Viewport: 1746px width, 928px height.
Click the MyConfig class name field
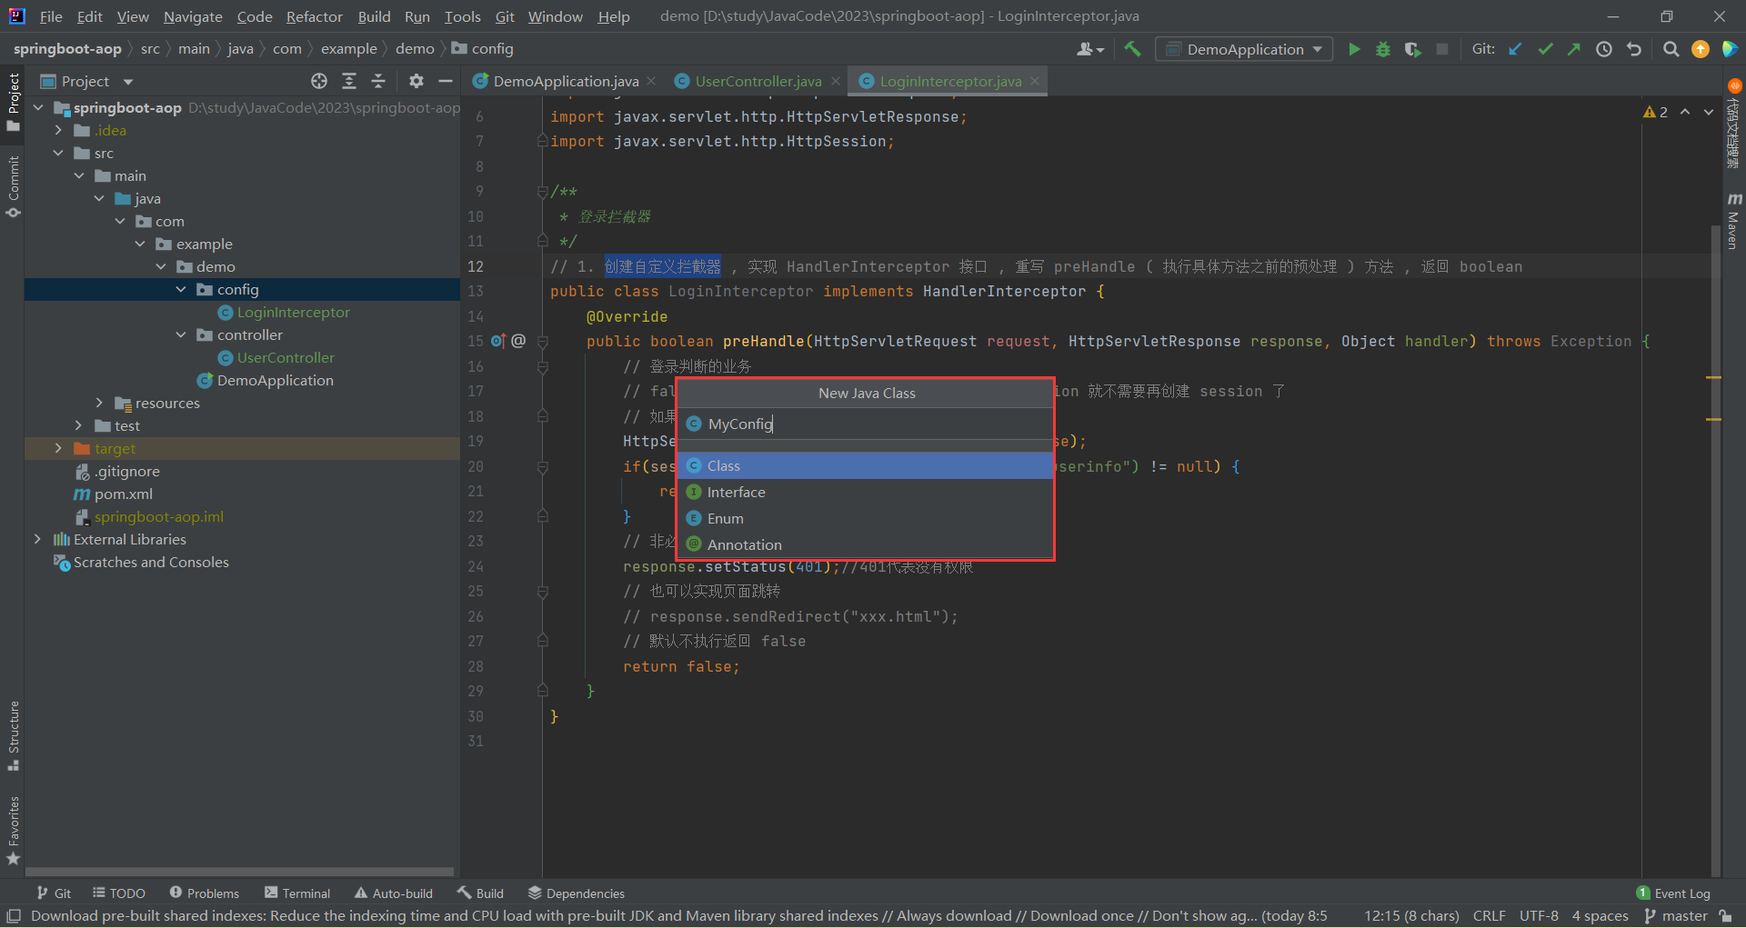coord(867,424)
